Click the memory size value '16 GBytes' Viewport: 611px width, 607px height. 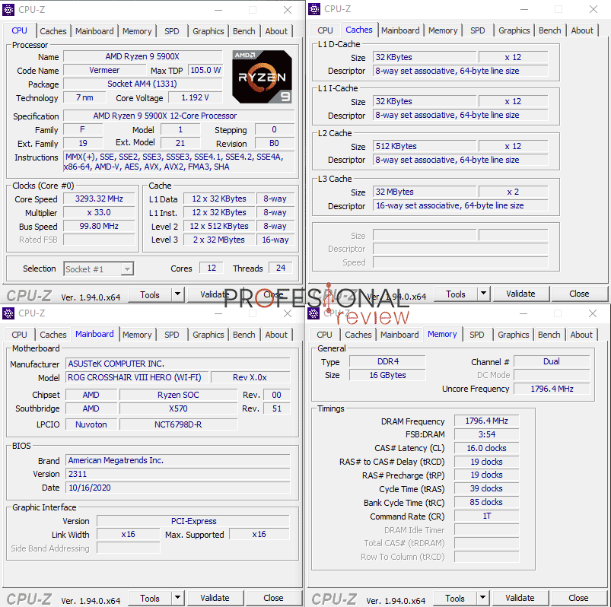pyautogui.click(x=388, y=375)
